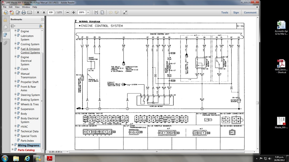Go to the Parts Index bookmark
Screen dimensions: 289x162
27,141
